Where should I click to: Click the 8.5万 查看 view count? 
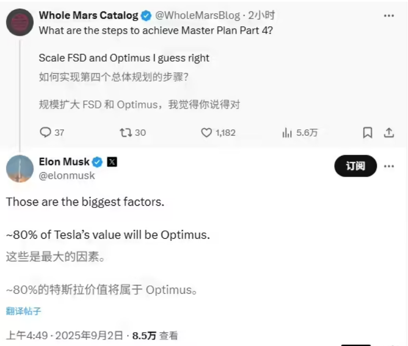tap(155, 335)
